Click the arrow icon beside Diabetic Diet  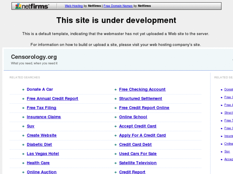coord(23,145)
